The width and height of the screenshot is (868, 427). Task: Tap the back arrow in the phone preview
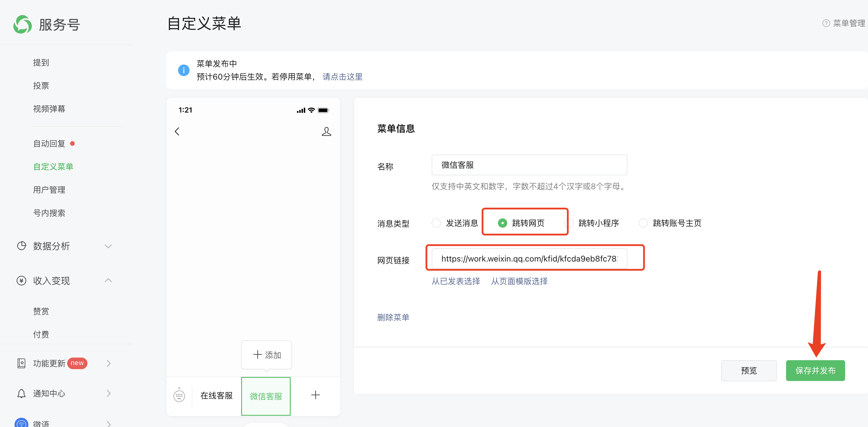pos(177,131)
